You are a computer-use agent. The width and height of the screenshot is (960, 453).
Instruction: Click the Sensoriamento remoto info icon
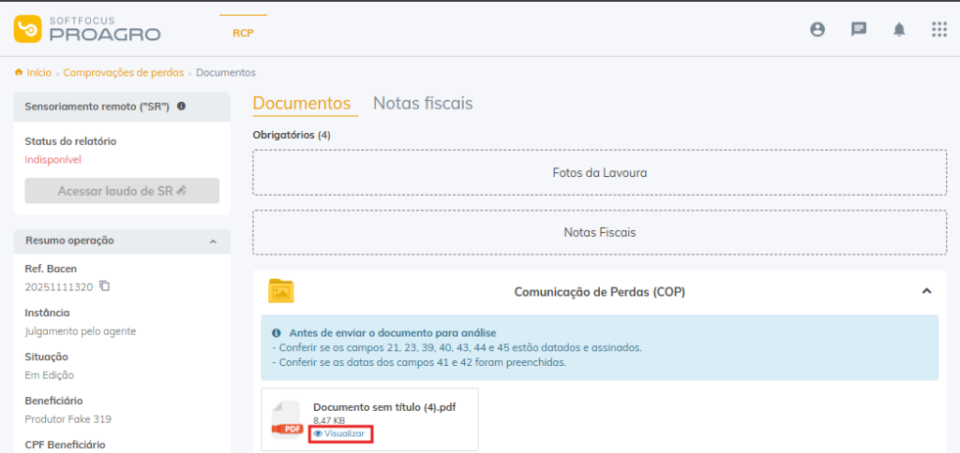pyautogui.click(x=181, y=107)
